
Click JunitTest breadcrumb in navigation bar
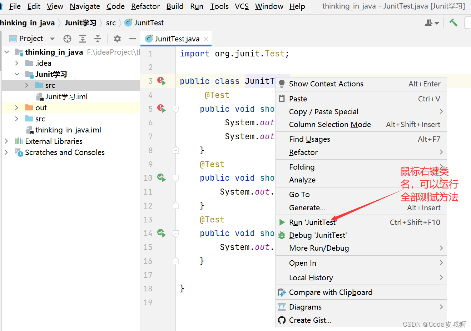pos(144,23)
